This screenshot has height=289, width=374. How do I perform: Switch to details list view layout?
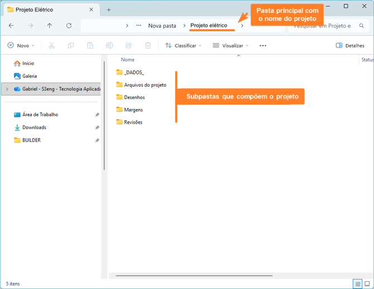(x=357, y=284)
